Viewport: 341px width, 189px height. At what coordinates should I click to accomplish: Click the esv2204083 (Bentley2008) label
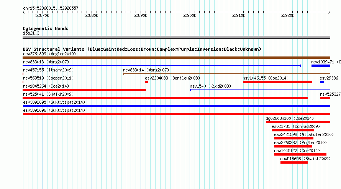172,78
